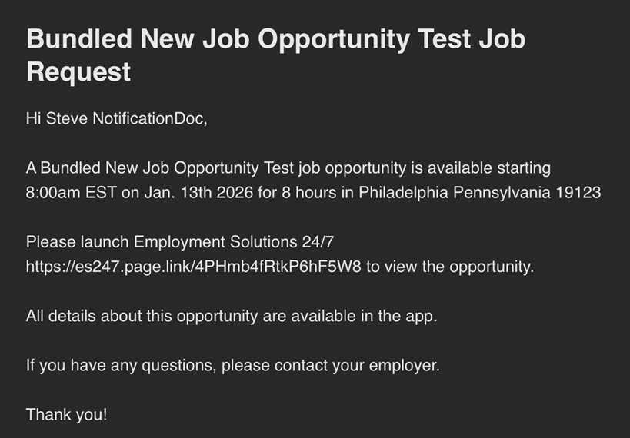Click 'to view the opportunity.' text
This screenshot has width=630, height=438.
click(449, 267)
